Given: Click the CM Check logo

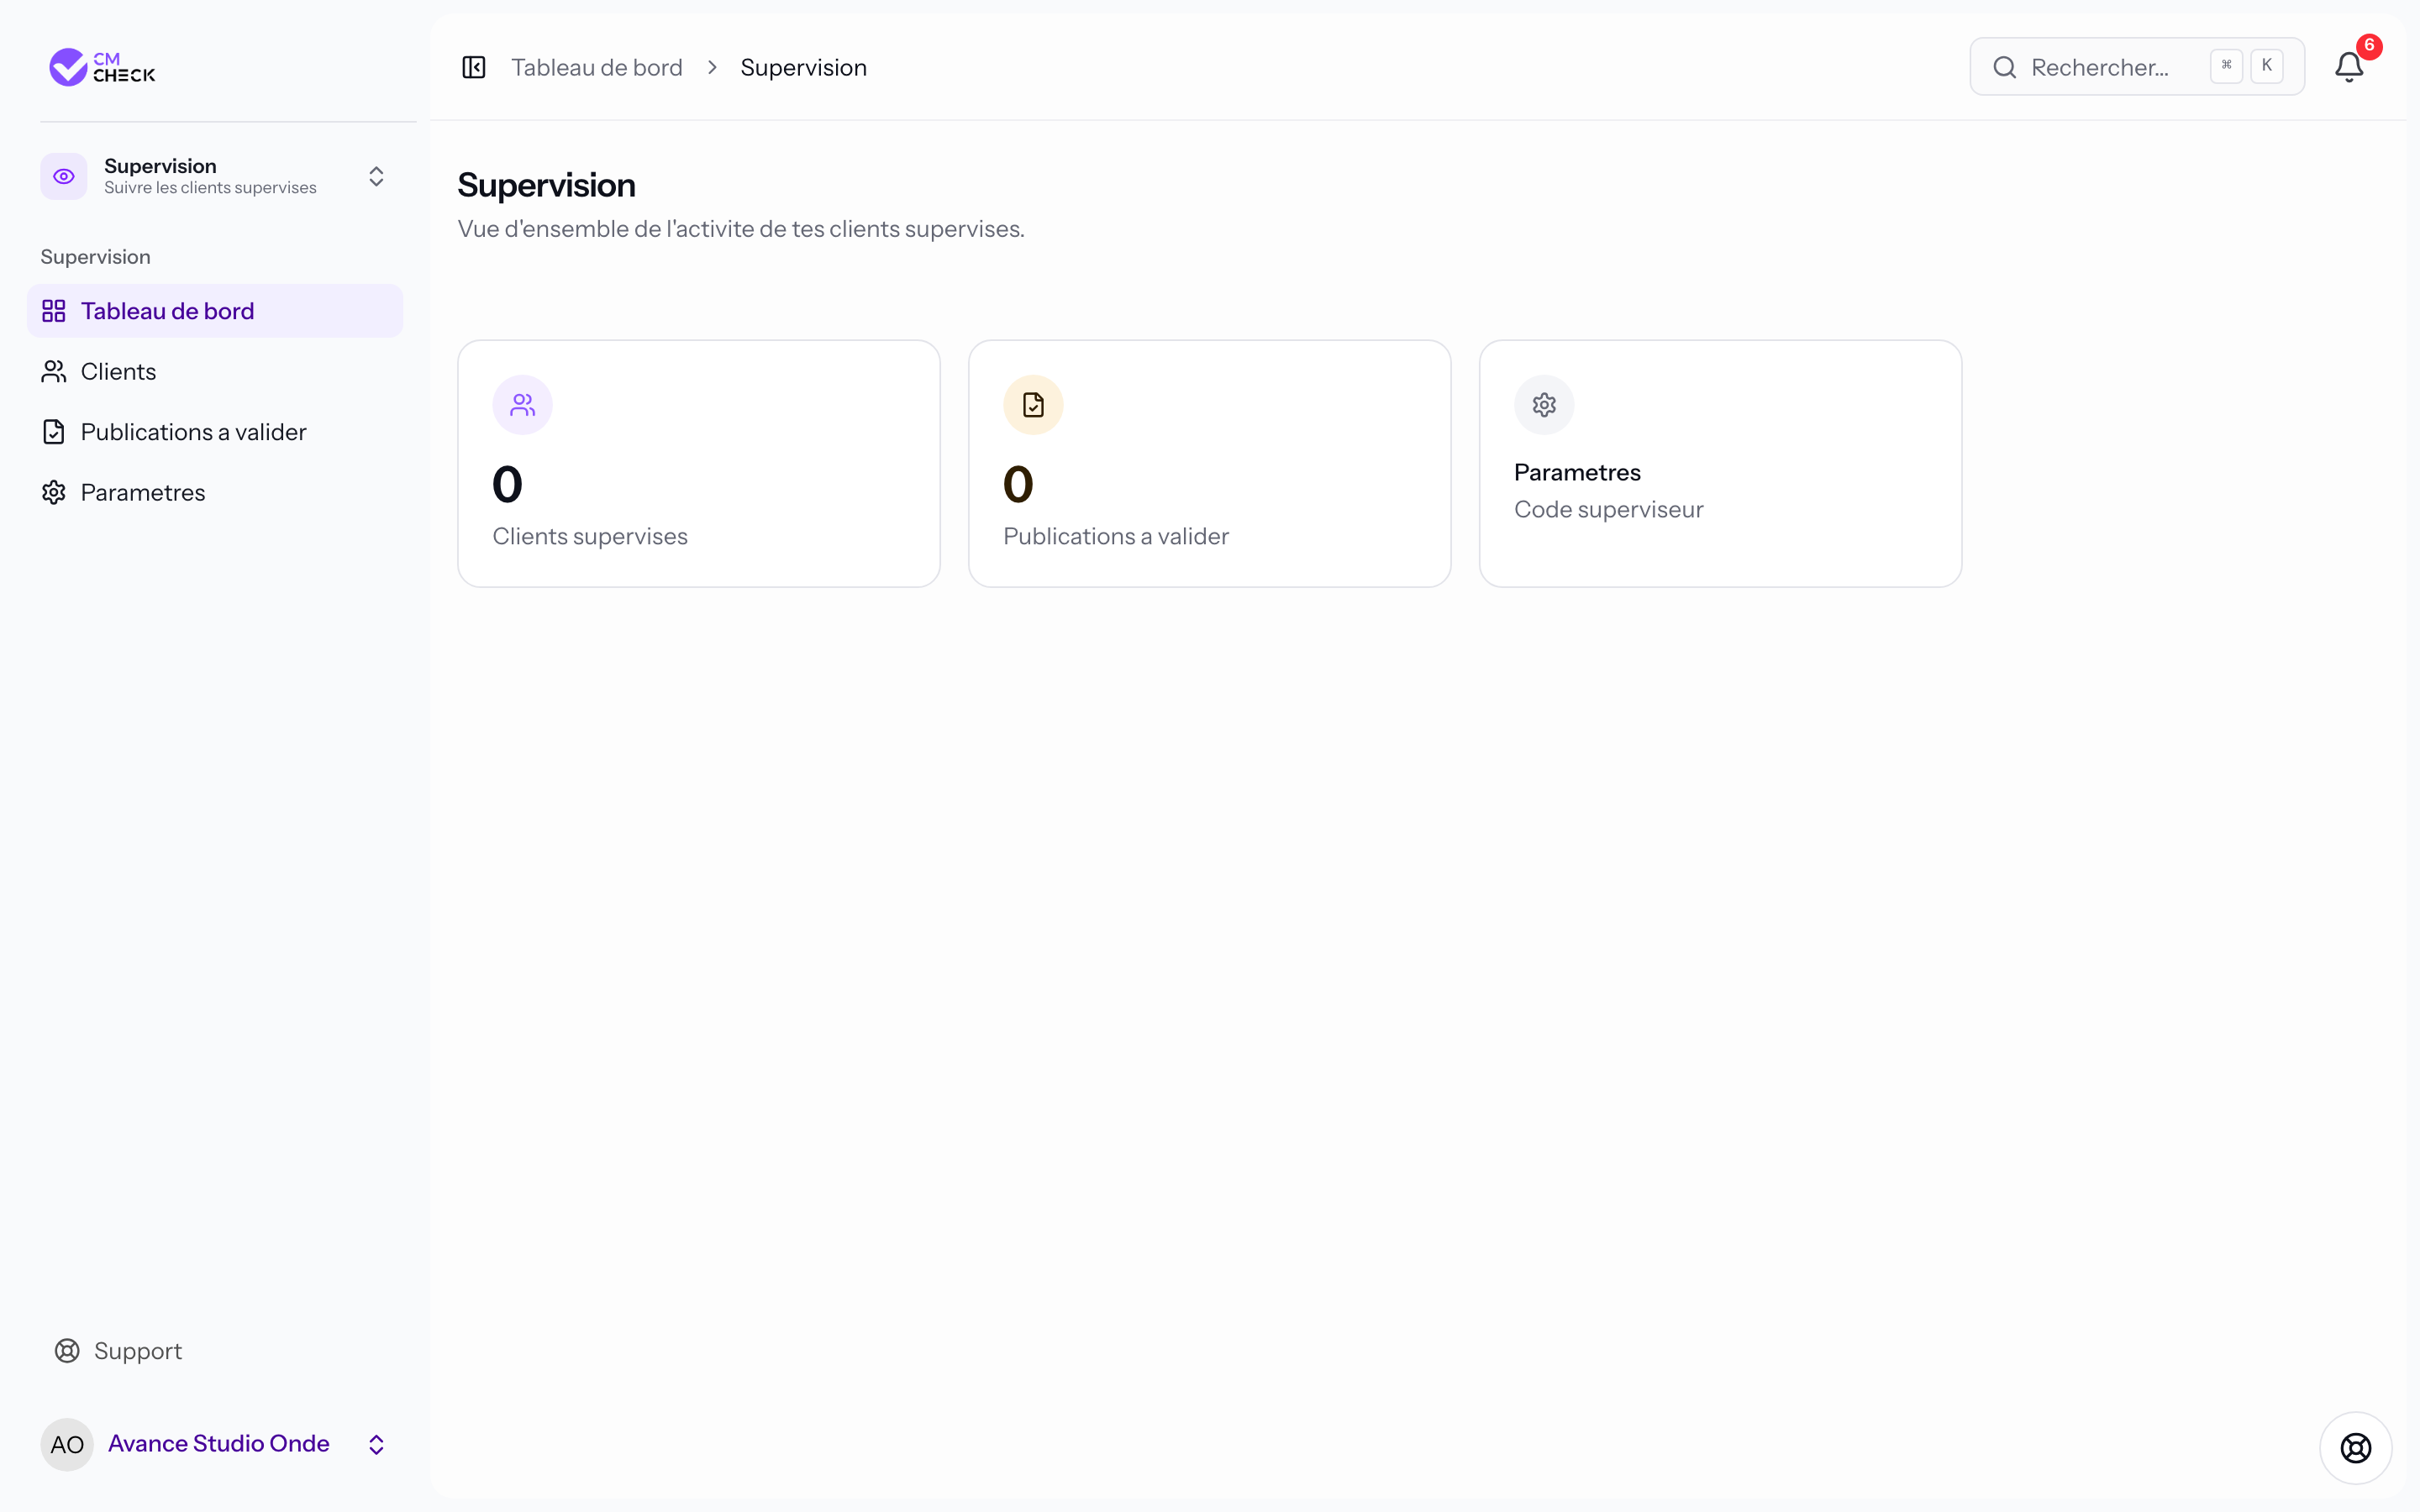Looking at the screenshot, I should [x=102, y=67].
